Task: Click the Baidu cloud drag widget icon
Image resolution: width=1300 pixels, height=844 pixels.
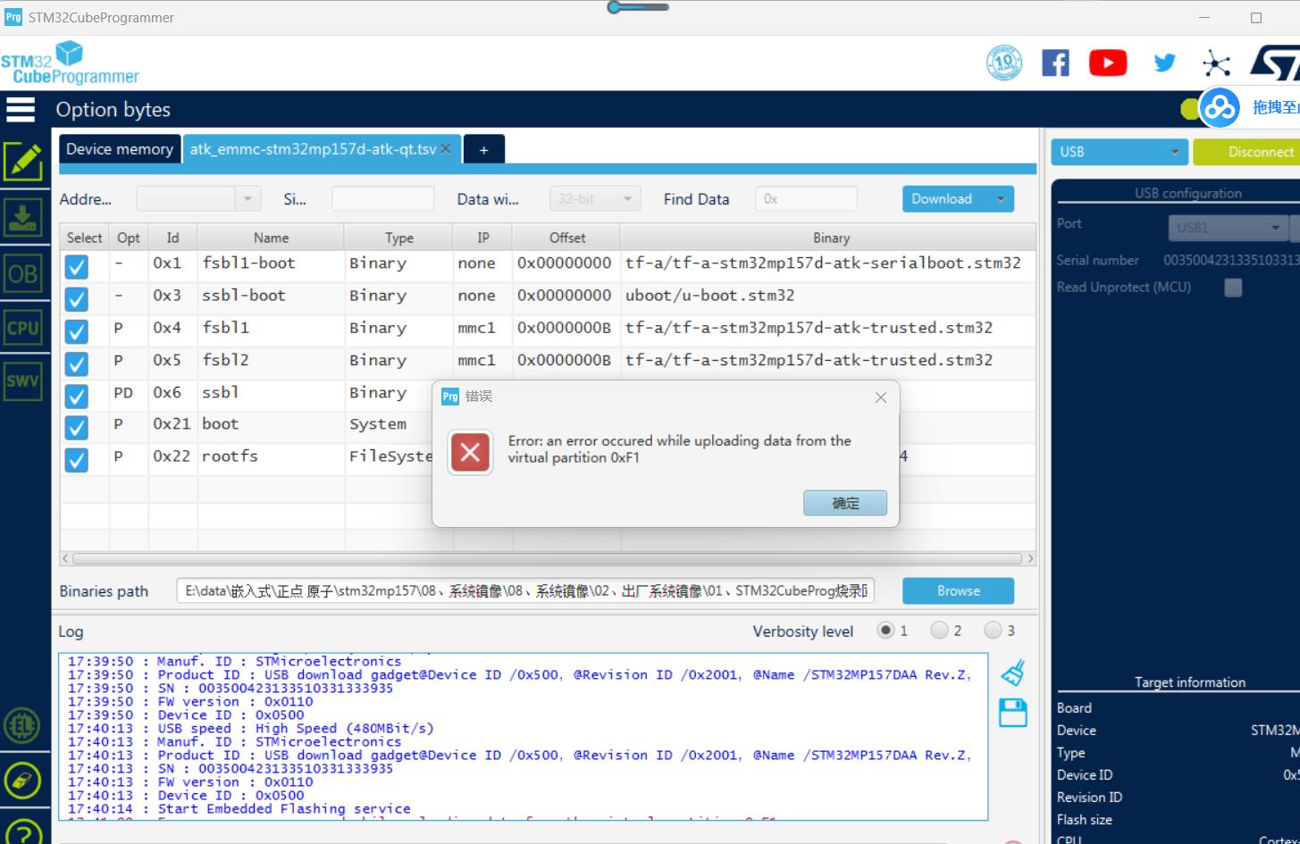Action: pos(1220,108)
